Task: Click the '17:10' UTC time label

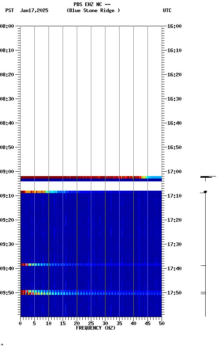Action: (x=175, y=196)
